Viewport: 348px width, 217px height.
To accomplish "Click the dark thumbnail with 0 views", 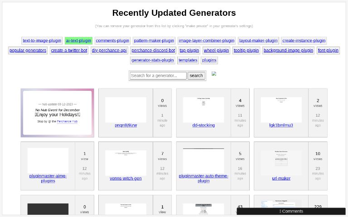I will pyautogui.click(x=48, y=209).
